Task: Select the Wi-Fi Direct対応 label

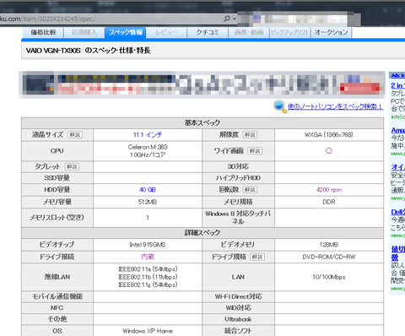Action: [x=238, y=296]
